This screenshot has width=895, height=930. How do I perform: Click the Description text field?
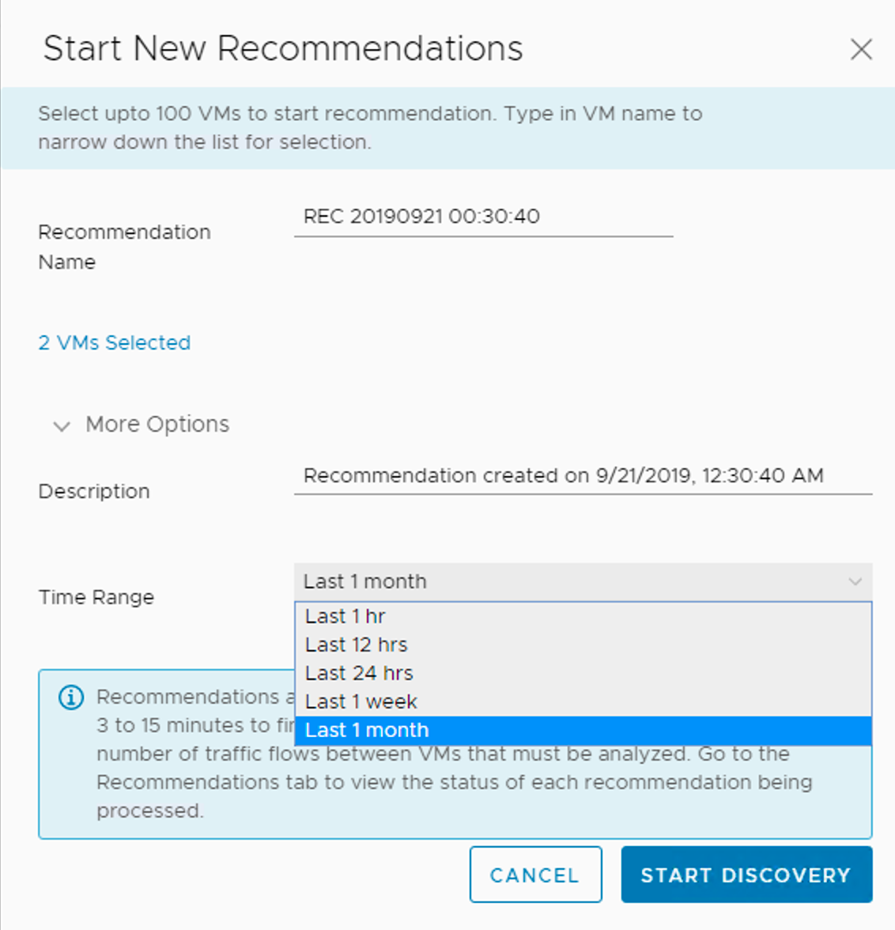pos(582,476)
